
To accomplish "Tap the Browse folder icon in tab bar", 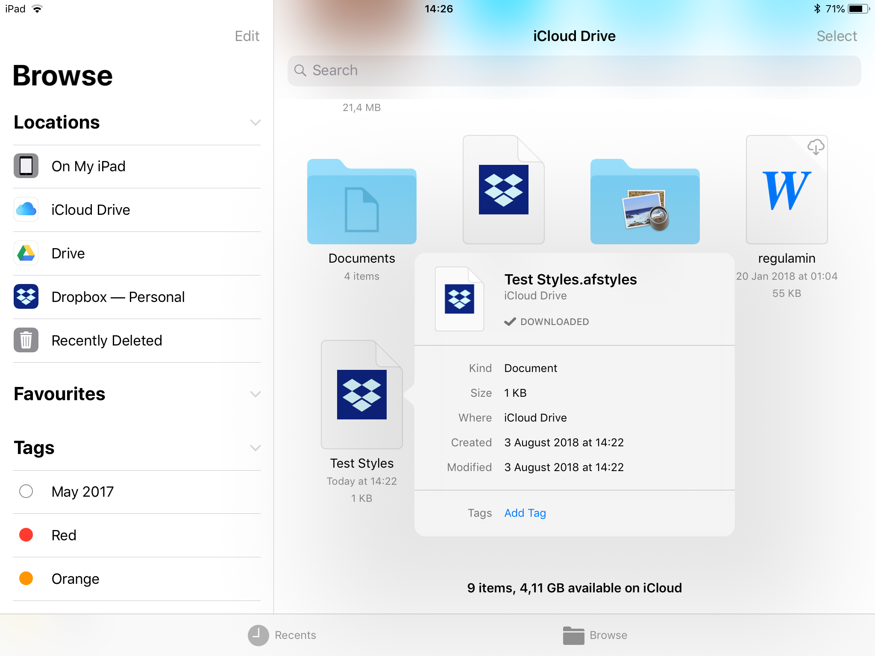I will (x=573, y=635).
